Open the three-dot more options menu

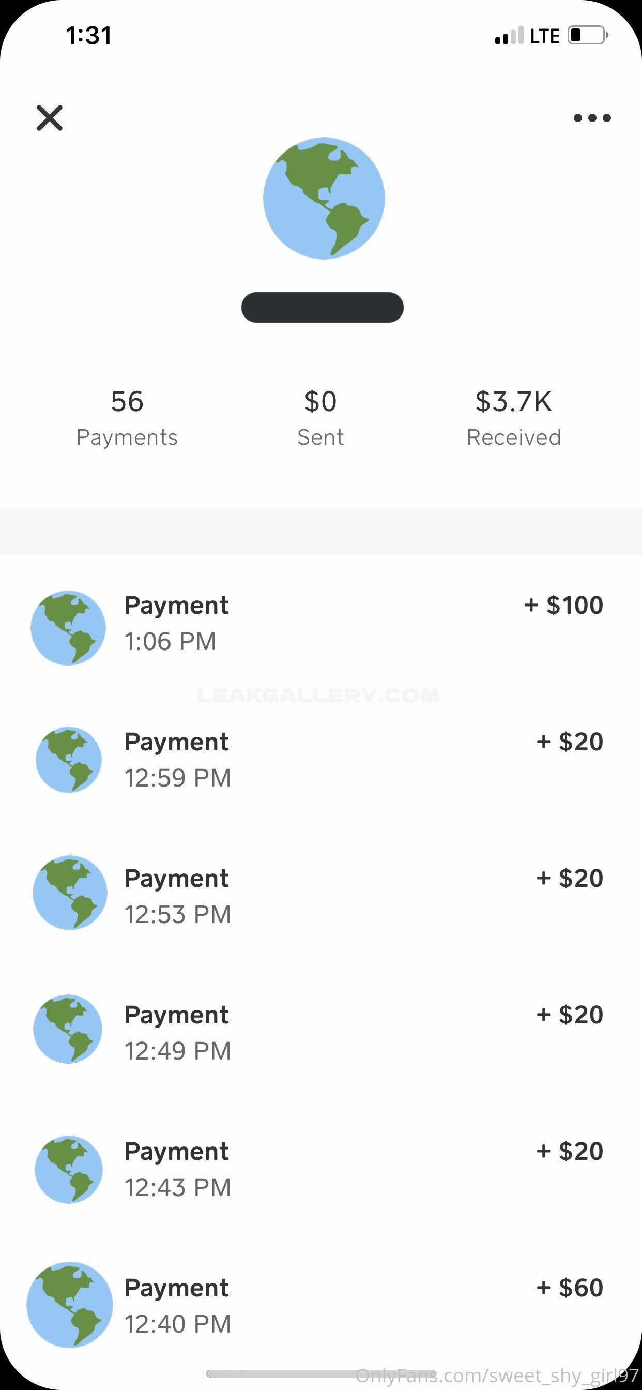point(592,117)
